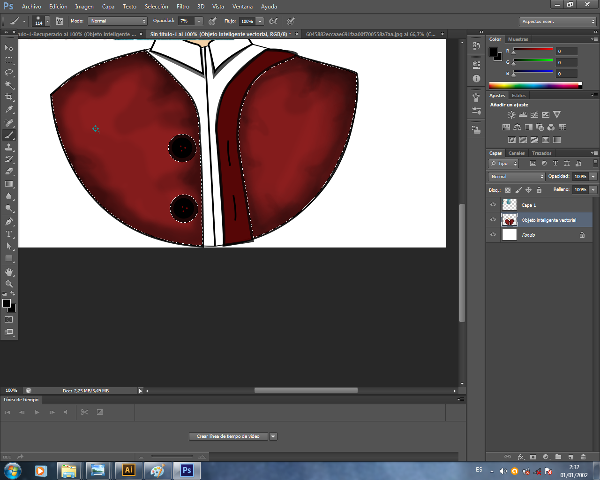Viewport: 600px width, 480px height.
Task: Select the Hand tool
Action: 9,272
